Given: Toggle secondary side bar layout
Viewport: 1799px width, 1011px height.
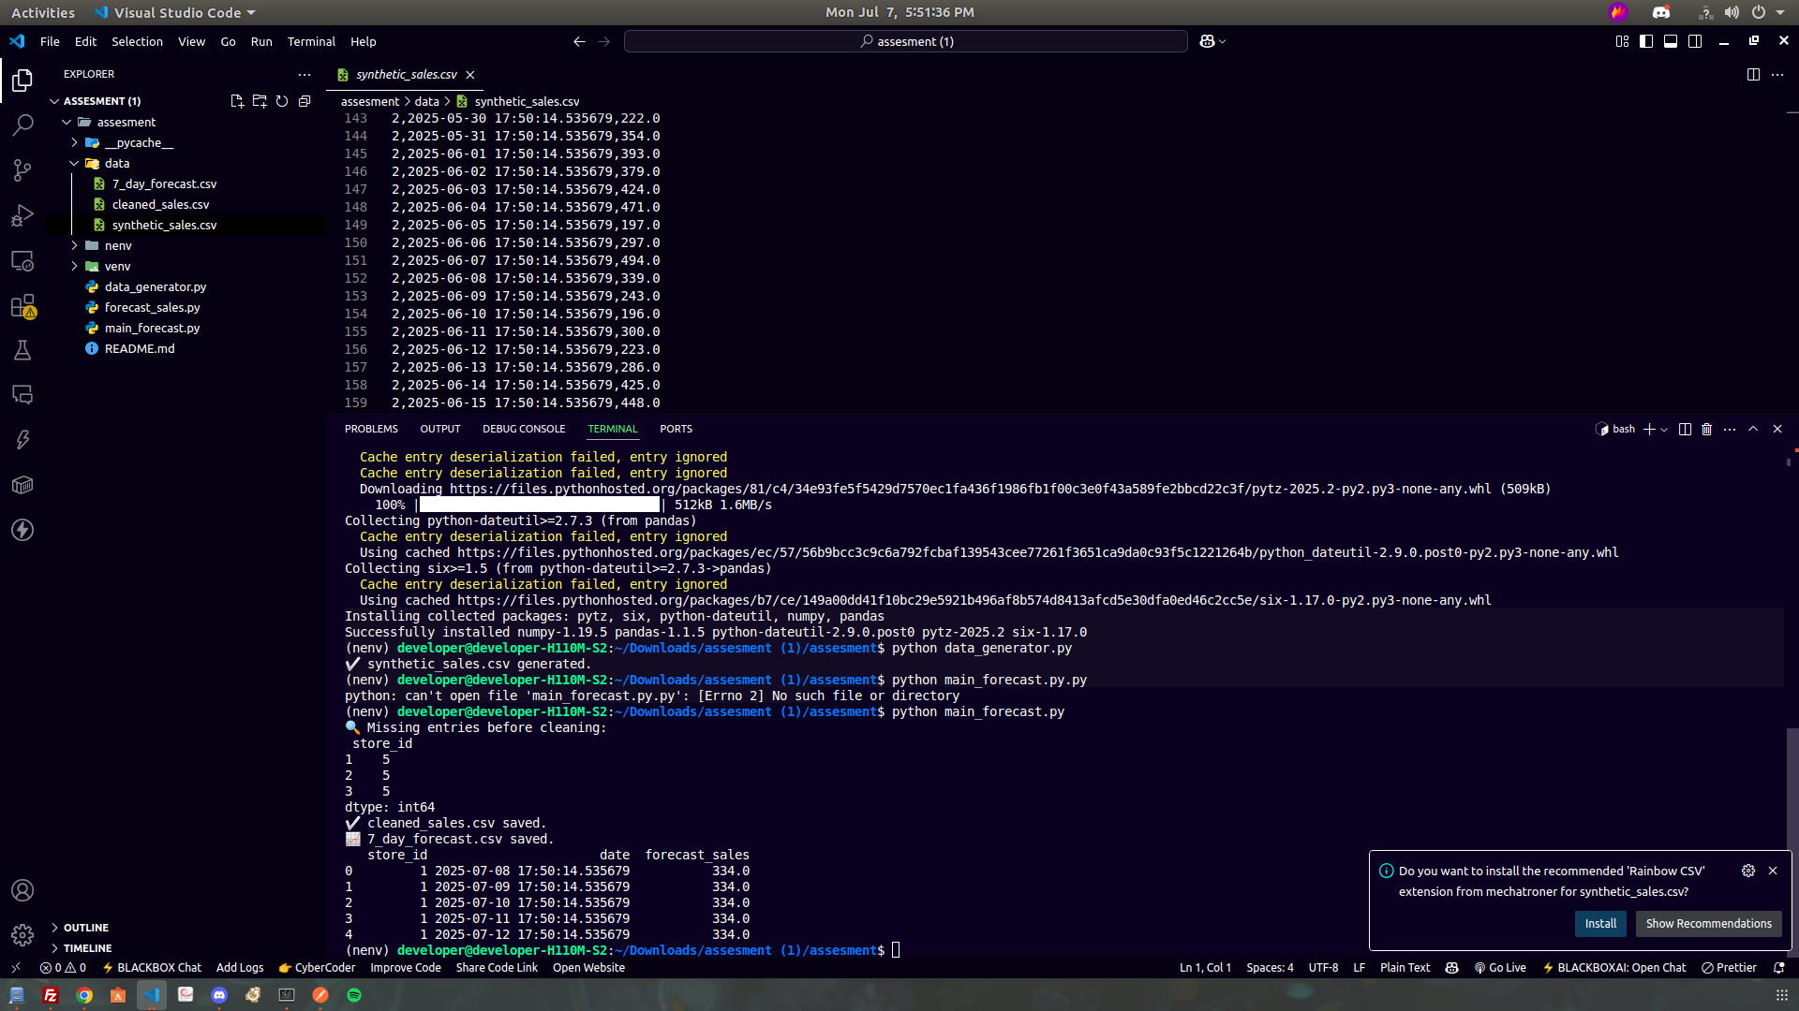Looking at the screenshot, I should (x=1695, y=41).
